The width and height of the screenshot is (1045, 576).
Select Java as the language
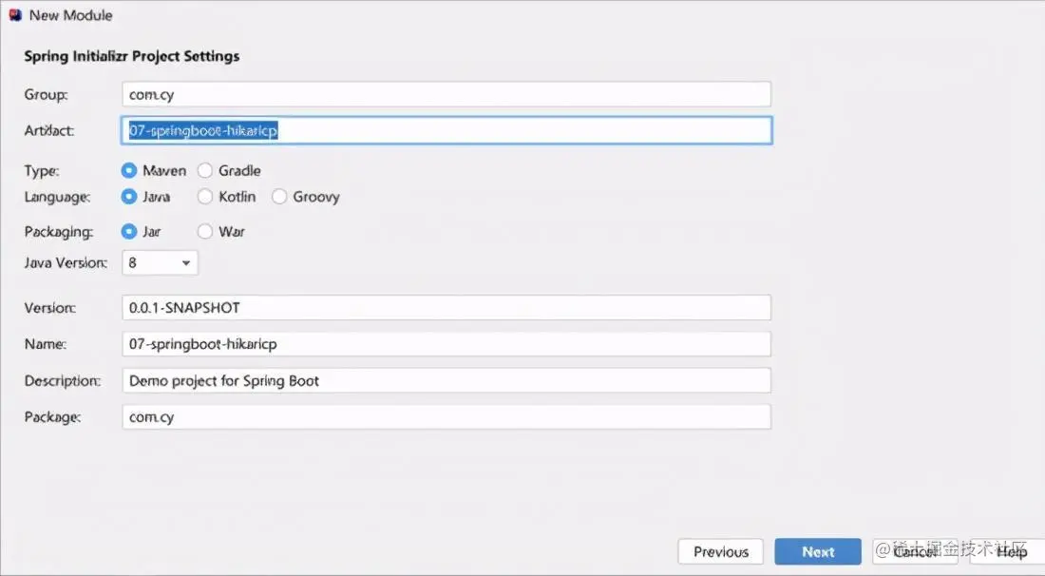[x=128, y=197]
